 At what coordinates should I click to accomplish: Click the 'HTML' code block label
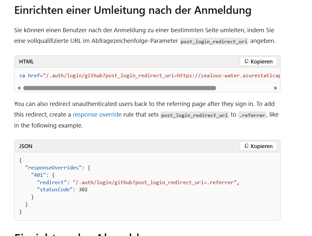click(26, 61)
